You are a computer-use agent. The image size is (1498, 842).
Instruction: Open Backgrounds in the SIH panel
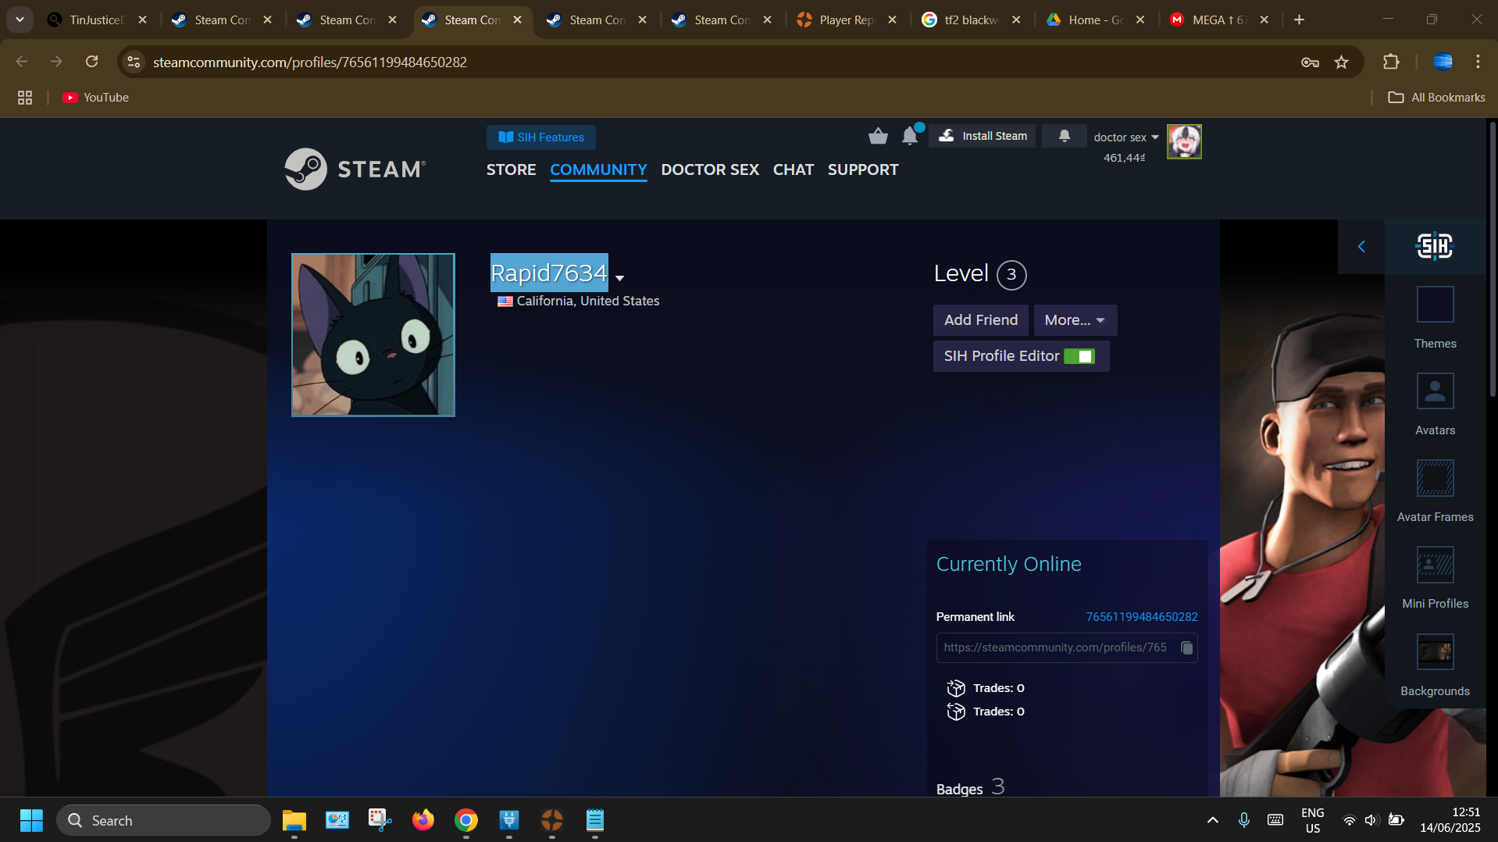click(1436, 665)
